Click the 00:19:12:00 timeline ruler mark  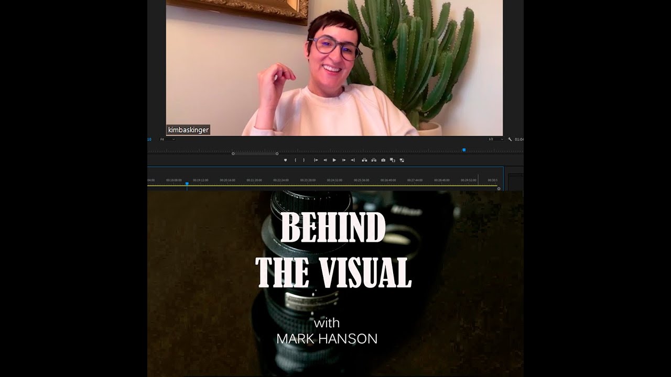(201, 180)
